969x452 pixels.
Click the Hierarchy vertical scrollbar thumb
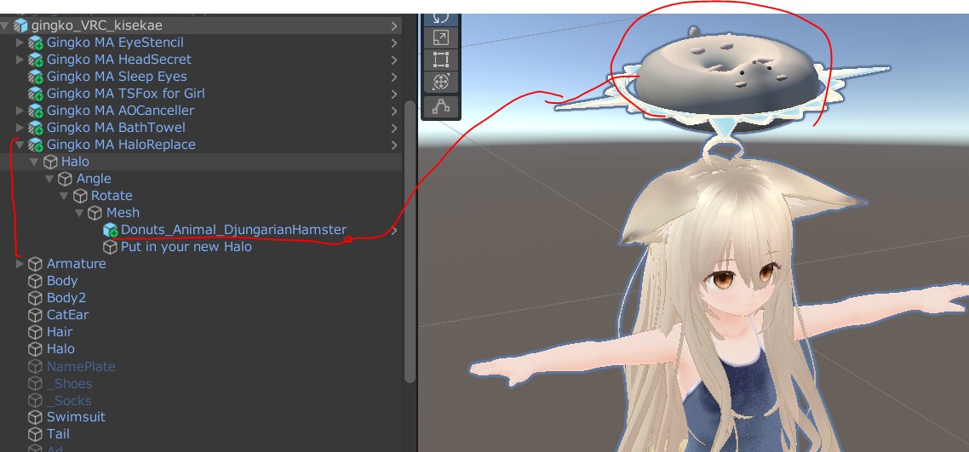click(x=410, y=241)
